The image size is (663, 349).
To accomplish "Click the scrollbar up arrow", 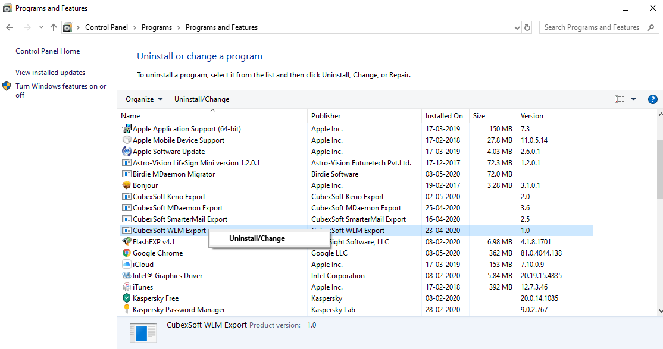I will [x=660, y=114].
